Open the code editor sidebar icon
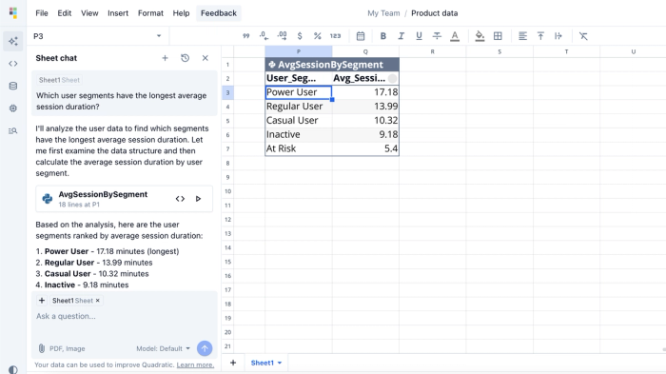The width and height of the screenshot is (666, 374). (13, 64)
